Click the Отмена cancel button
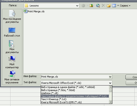The width and height of the screenshot is (137, 106). click(131, 83)
